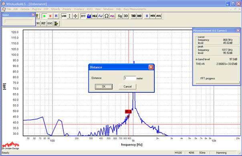242x156 pixels.
Task: Toggle the AVG averaging button
Action: 159,16
